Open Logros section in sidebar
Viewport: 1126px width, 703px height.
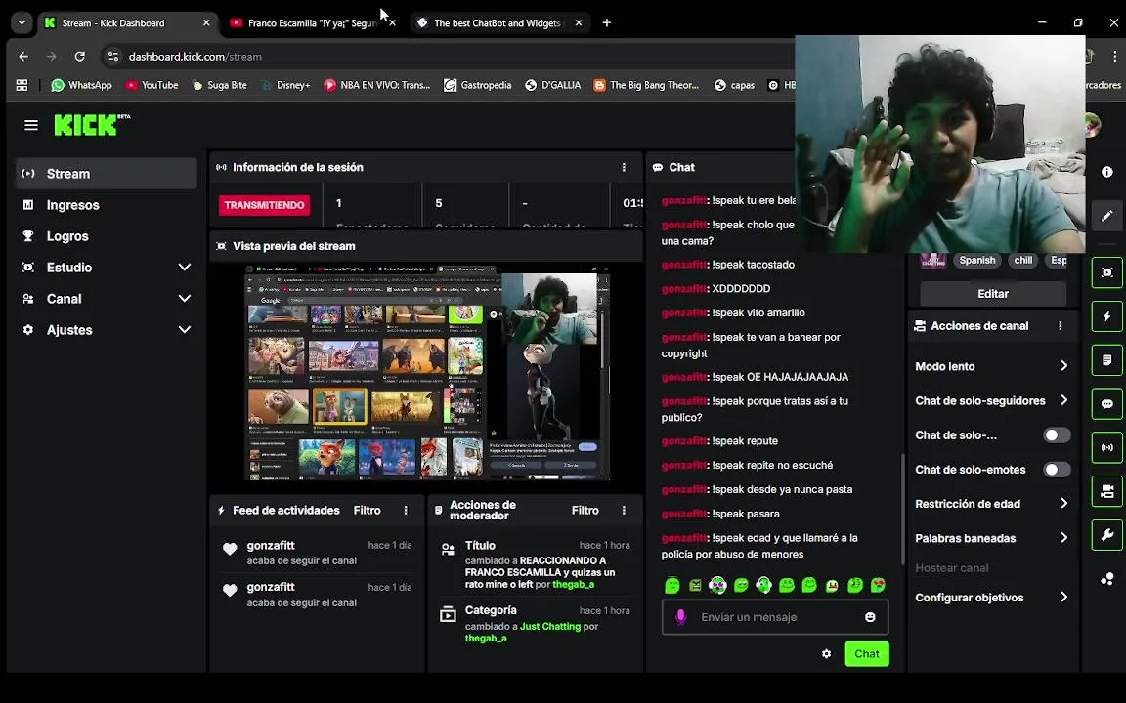107,236
